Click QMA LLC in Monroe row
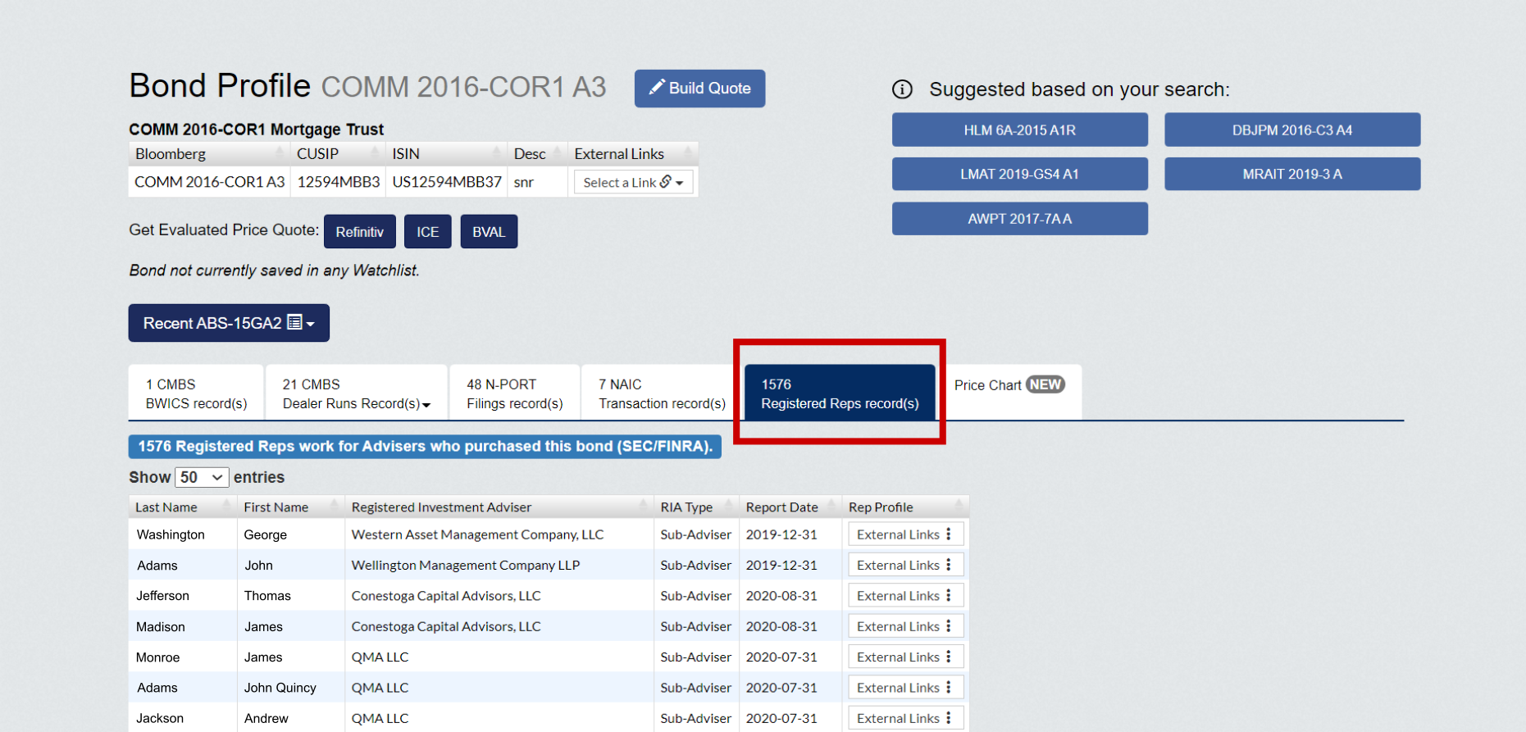Screen dimensions: 1526x732 click(x=380, y=657)
